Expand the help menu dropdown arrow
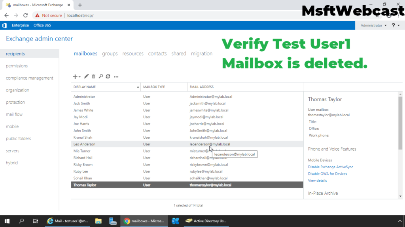The width and height of the screenshot is (405, 227). (399, 26)
